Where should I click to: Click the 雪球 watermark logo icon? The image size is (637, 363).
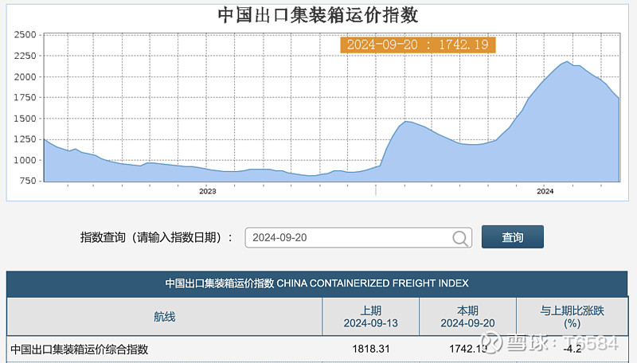click(490, 342)
